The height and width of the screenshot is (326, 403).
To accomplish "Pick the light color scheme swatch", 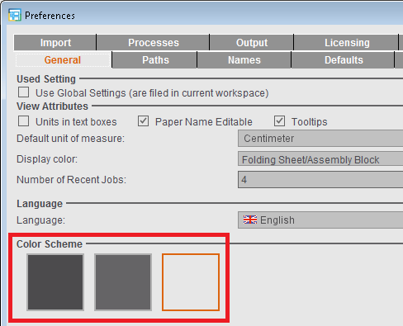I will tap(191, 282).
